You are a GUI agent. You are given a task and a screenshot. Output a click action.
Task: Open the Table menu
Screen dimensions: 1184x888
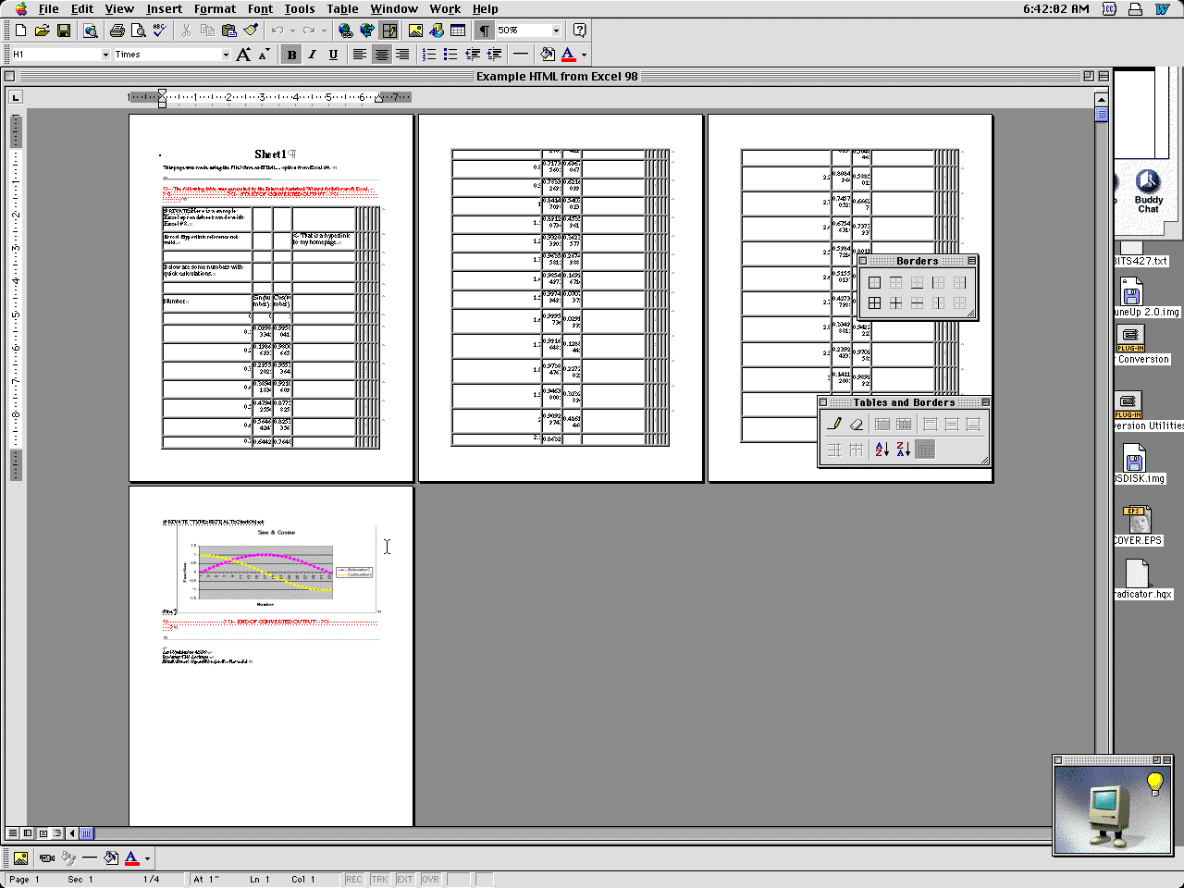[x=342, y=8]
